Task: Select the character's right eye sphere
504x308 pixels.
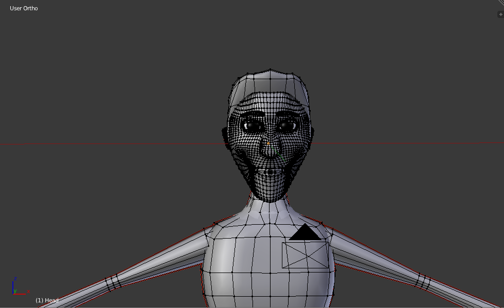Action: point(253,126)
